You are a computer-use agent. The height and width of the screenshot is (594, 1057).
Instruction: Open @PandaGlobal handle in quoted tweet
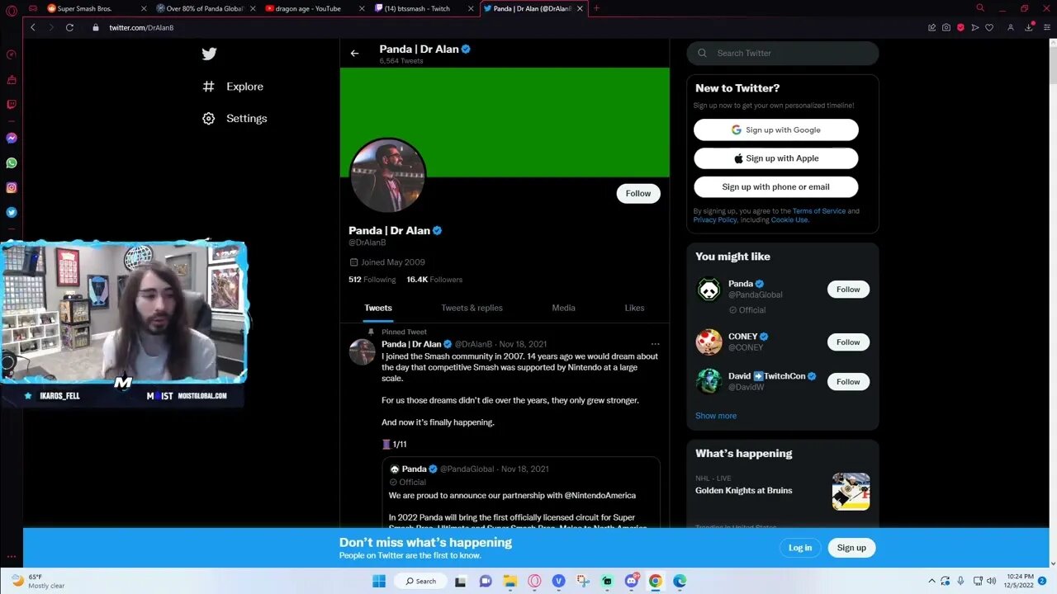pyautogui.click(x=467, y=469)
